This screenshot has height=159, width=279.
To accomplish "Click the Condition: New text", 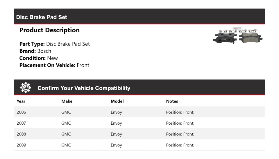I will pyautogui.click(x=38, y=58).
